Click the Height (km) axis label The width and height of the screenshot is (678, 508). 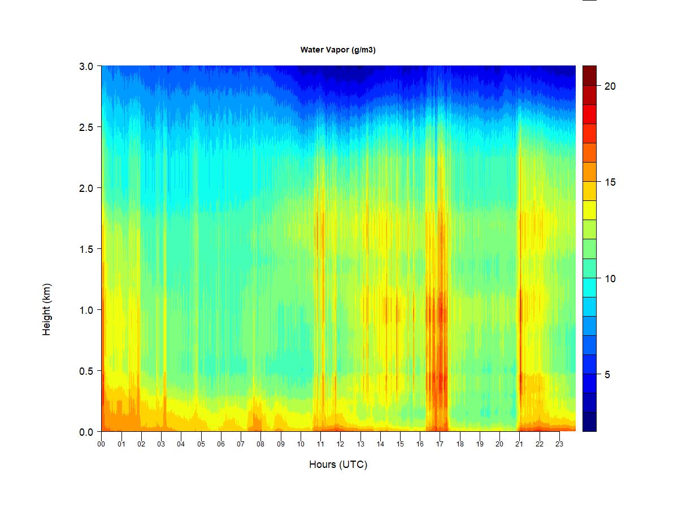[x=46, y=309]
